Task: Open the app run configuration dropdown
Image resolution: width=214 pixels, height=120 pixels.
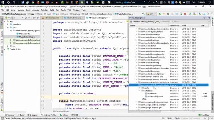Action: pyautogui.click(x=151, y=14)
